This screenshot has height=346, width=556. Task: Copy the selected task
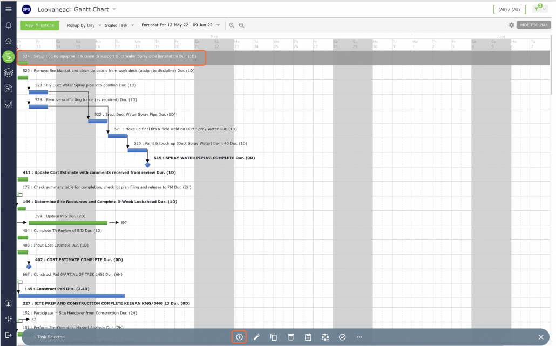coord(273,337)
